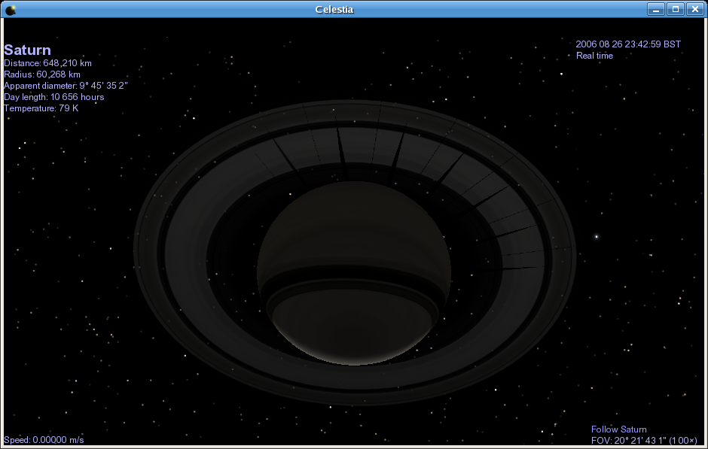Click the Follow Saturn status text
Screen dimensions: 708x449
618,429
